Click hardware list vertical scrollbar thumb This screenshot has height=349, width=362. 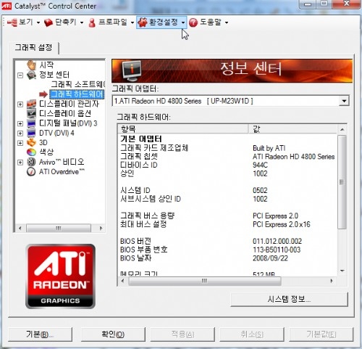coord(342,182)
